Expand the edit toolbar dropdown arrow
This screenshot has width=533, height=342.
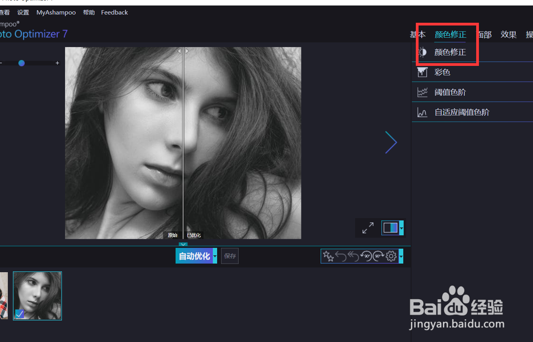coord(401,256)
